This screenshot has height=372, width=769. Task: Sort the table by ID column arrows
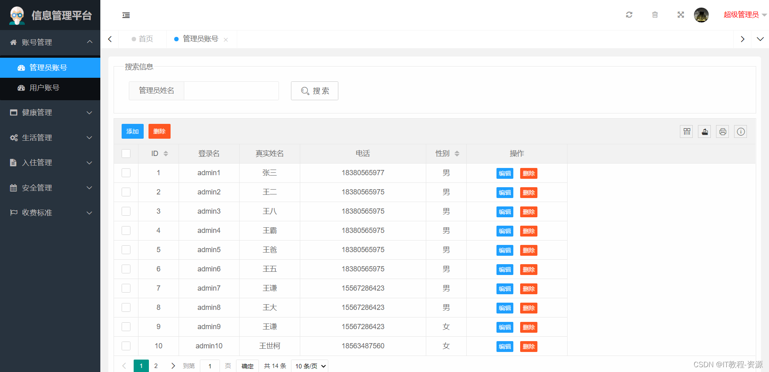pos(166,154)
